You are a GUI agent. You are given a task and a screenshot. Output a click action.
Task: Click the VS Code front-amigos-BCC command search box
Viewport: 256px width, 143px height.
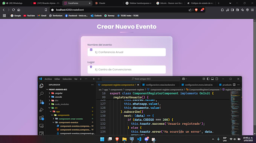pyautogui.click(x=141, y=79)
